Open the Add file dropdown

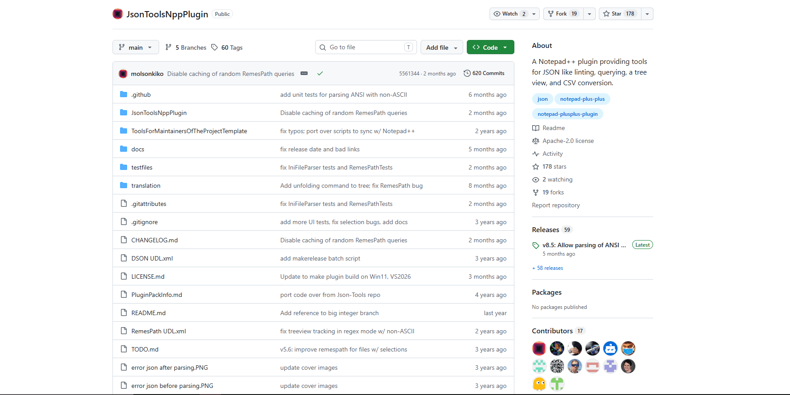click(442, 47)
